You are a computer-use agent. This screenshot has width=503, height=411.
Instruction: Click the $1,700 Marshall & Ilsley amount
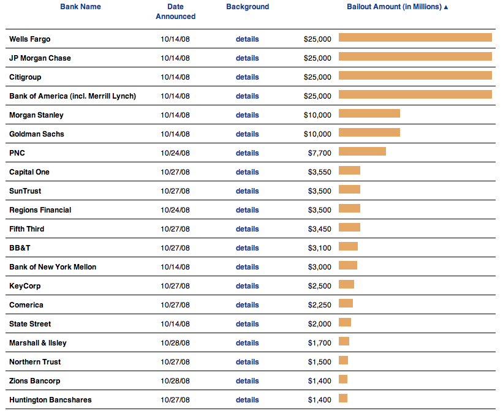pos(320,343)
